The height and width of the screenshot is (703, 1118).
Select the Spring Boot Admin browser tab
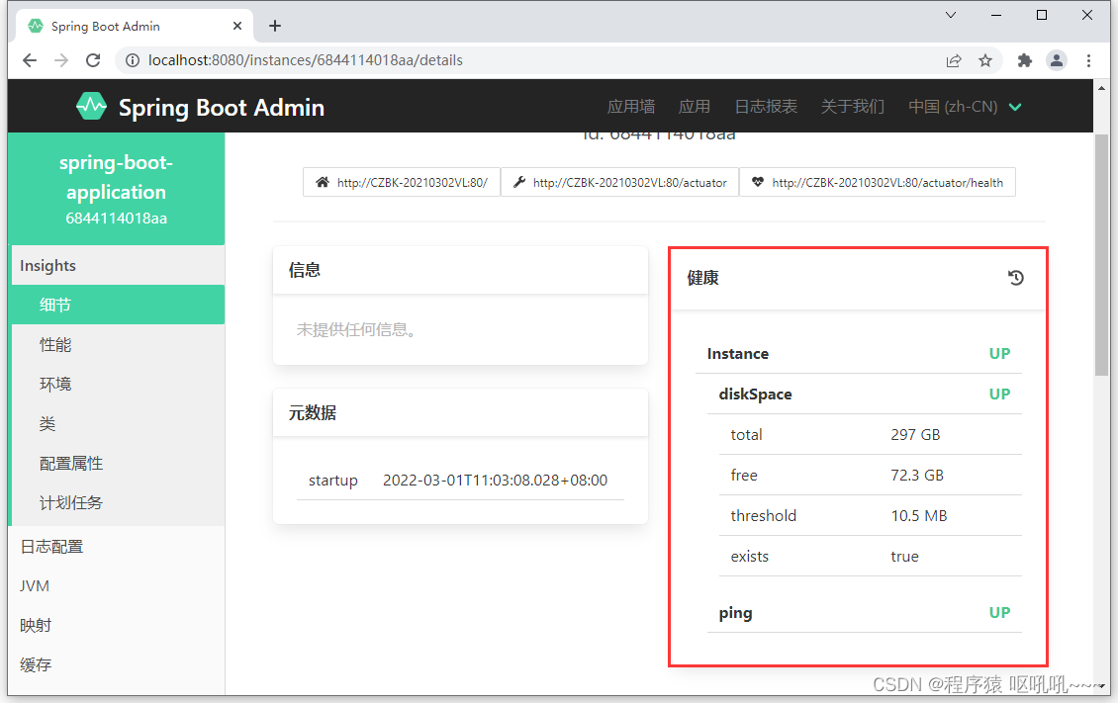point(135,26)
